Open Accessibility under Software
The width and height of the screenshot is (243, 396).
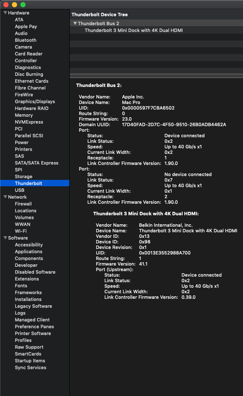tap(29, 245)
